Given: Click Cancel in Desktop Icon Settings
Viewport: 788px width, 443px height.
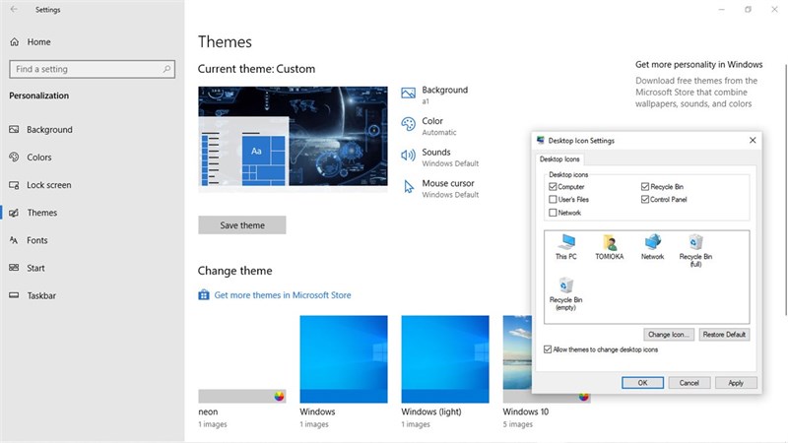Looking at the screenshot, I should coord(689,383).
